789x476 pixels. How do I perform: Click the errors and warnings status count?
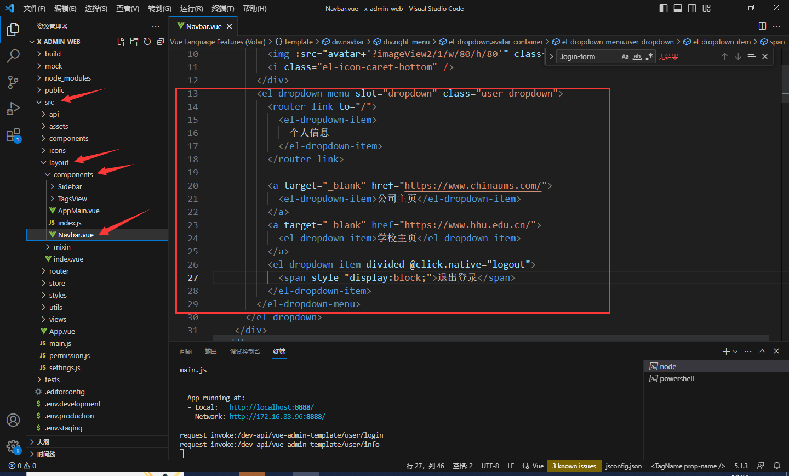(22, 466)
